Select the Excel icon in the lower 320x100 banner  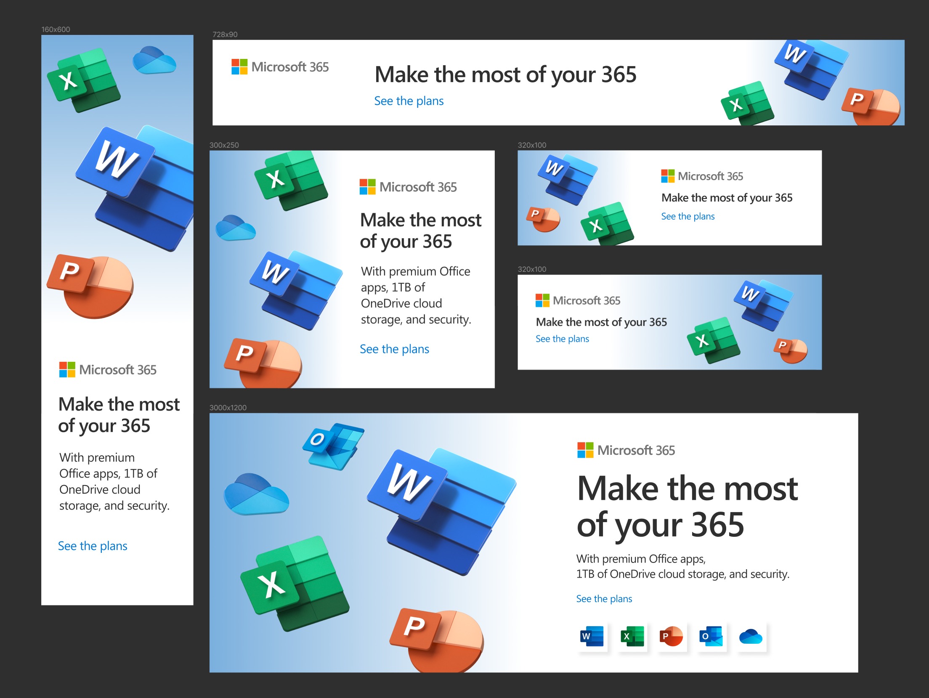click(714, 340)
